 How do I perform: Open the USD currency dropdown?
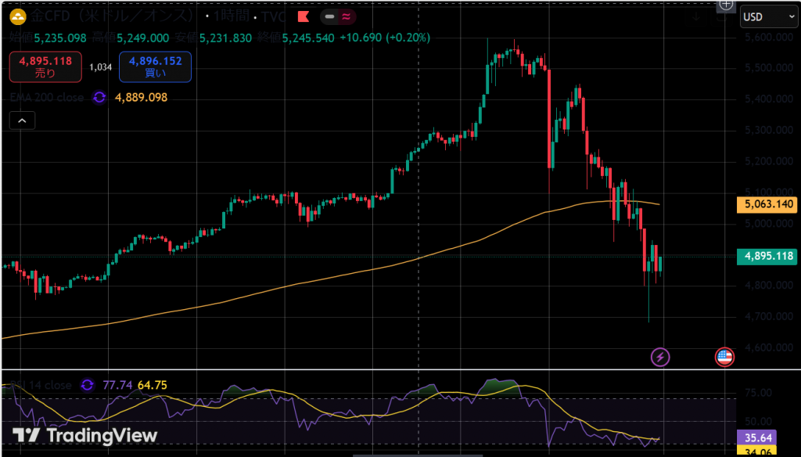click(x=768, y=16)
